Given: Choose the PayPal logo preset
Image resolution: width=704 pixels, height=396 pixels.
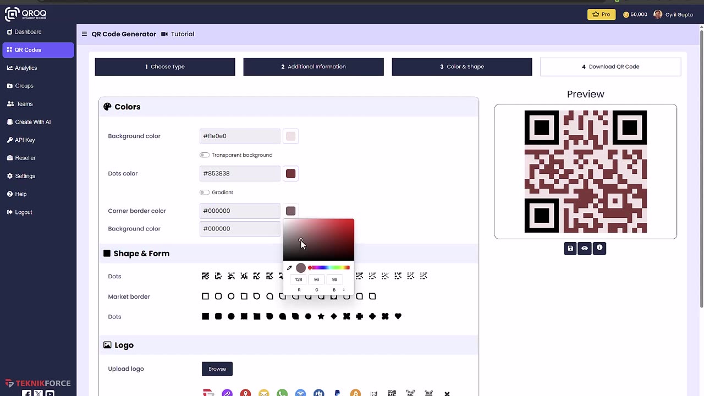Looking at the screenshot, I should (x=337, y=393).
